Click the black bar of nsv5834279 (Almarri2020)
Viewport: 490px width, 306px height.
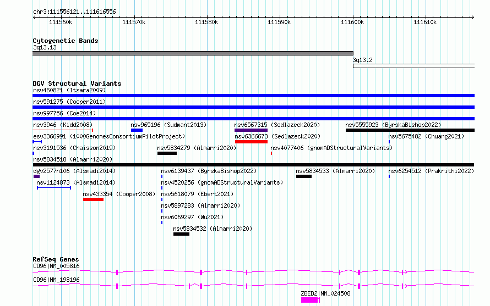click(167, 153)
